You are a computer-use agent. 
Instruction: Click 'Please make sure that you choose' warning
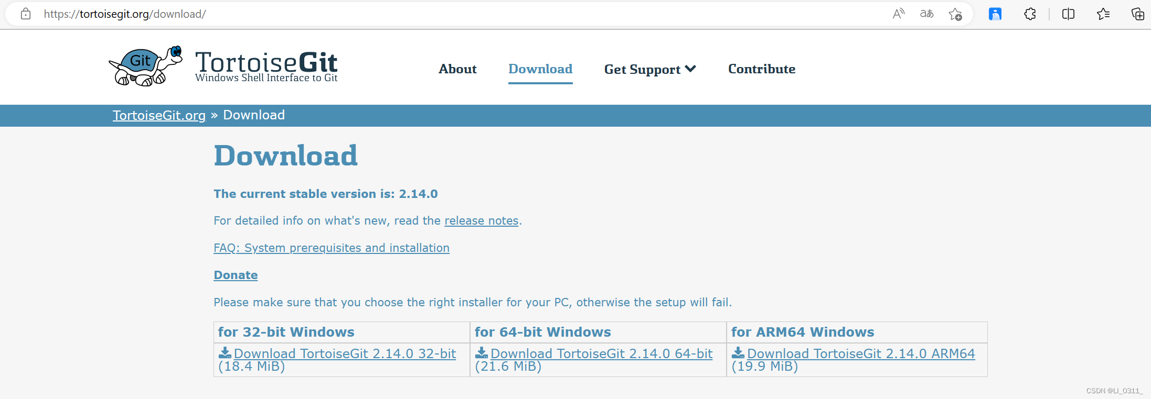click(x=473, y=303)
